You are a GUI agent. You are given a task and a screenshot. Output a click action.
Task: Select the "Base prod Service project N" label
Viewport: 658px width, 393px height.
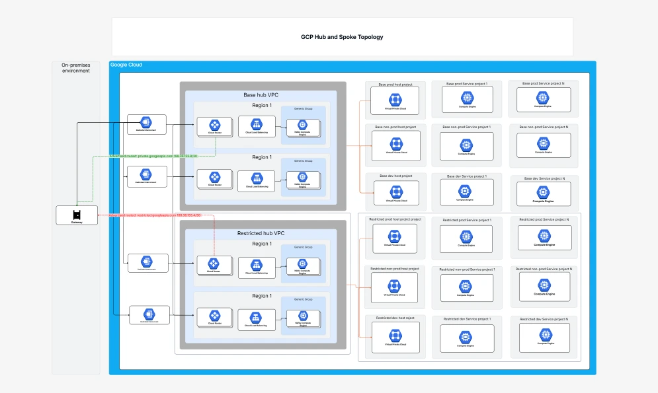pos(543,83)
